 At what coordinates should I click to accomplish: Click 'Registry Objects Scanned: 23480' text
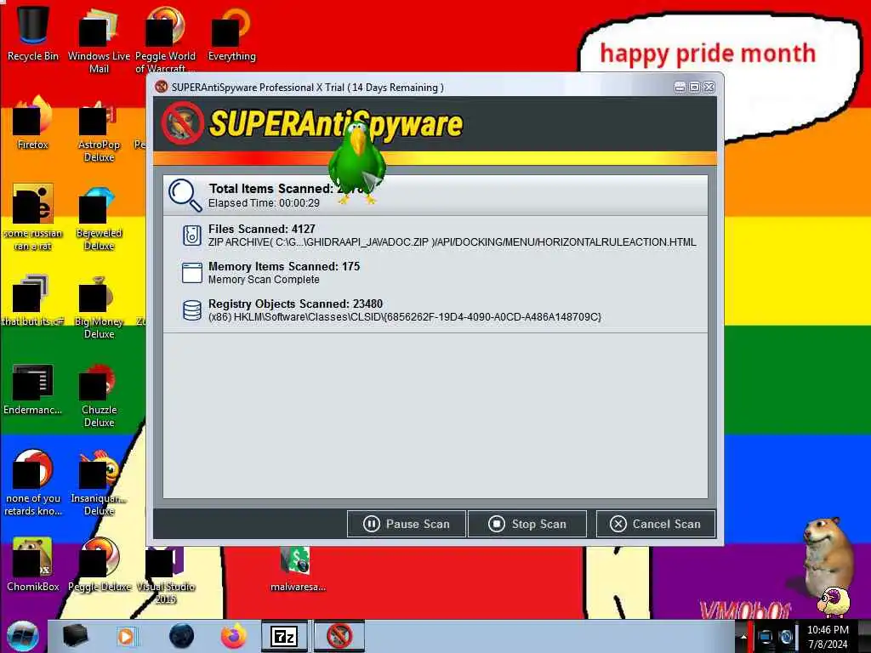click(x=295, y=304)
